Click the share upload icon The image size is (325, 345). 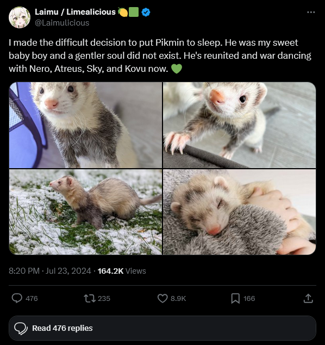tap(308, 299)
